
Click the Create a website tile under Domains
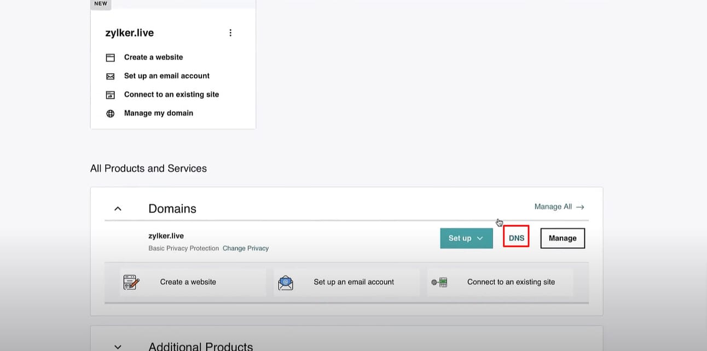pyautogui.click(x=193, y=282)
